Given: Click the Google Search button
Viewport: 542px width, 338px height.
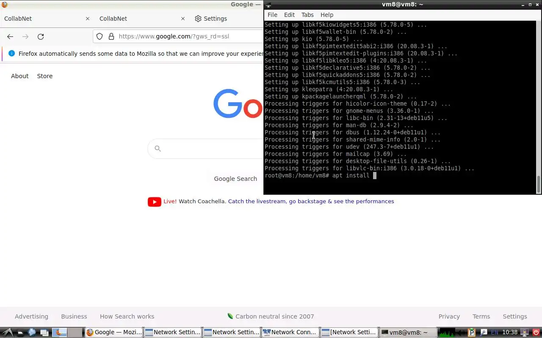Looking at the screenshot, I should [x=235, y=179].
